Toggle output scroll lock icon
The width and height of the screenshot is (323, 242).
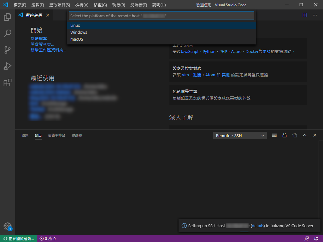pyautogui.click(x=285, y=135)
